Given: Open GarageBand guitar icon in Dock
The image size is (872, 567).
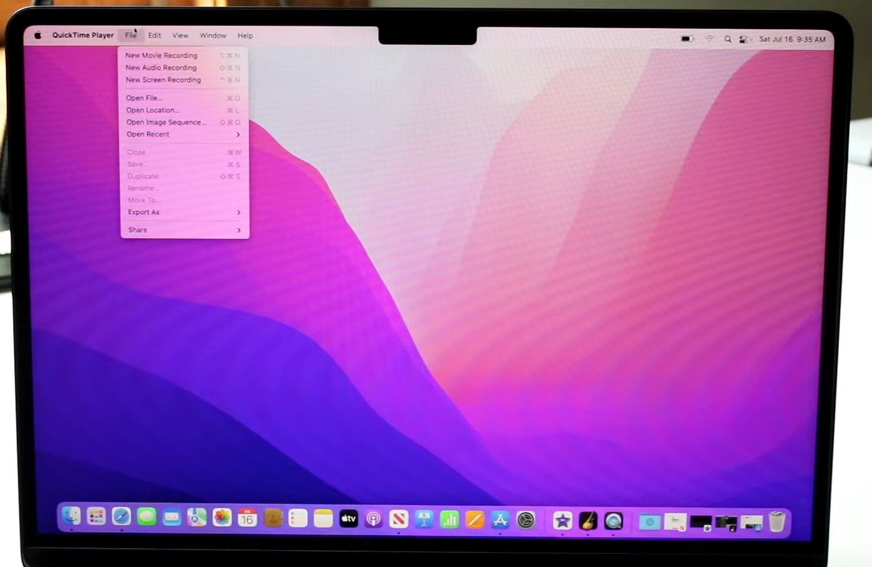Looking at the screenshot, I should point(588,520).
